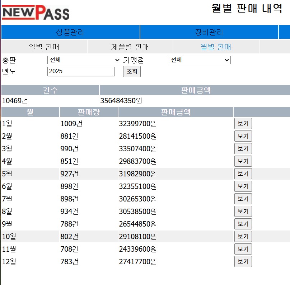
Task: Switch to the 일별 판매 tab
Action: 44,47
